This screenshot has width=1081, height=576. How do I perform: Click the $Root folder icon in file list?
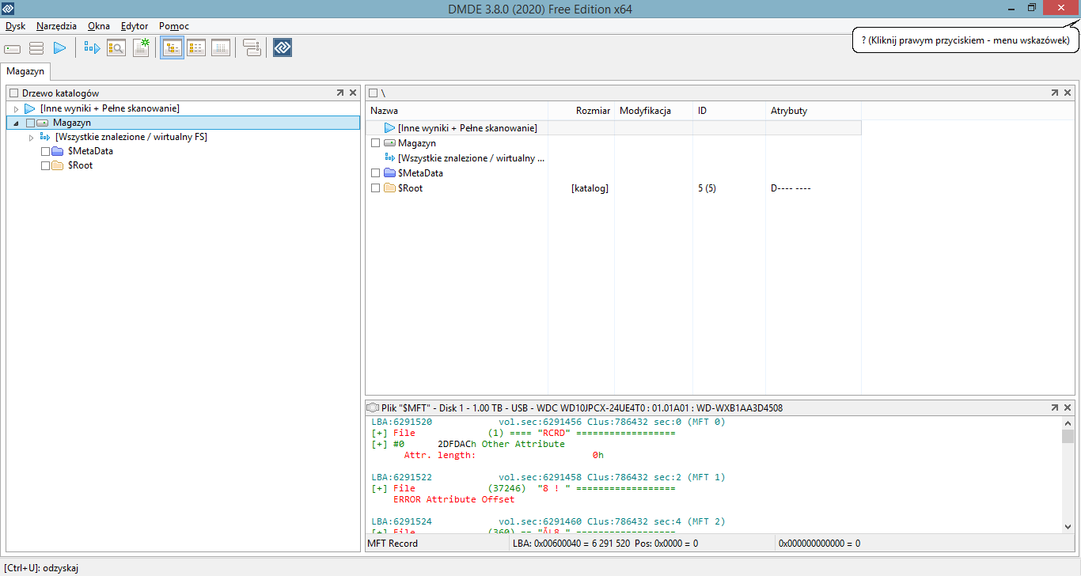tap(389, 188)
